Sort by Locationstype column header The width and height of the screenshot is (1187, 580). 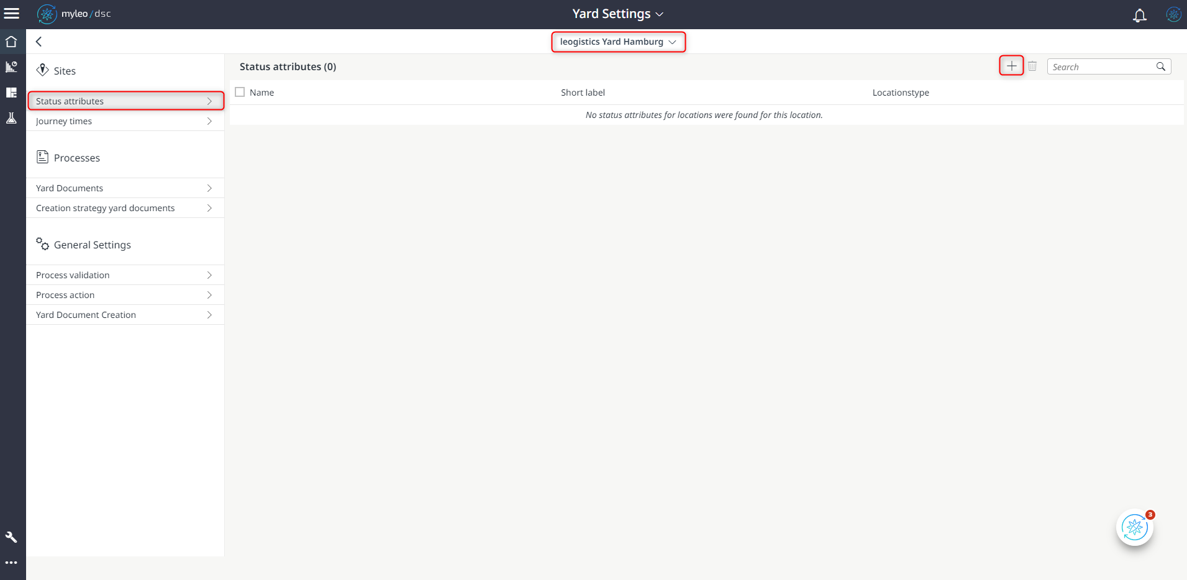click(901, 93)
